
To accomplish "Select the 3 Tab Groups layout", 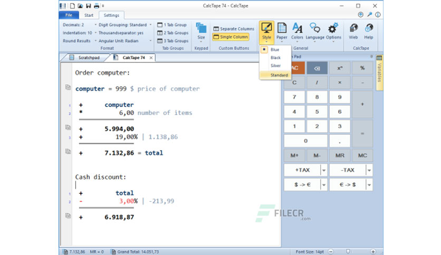I will pos(172,41).
